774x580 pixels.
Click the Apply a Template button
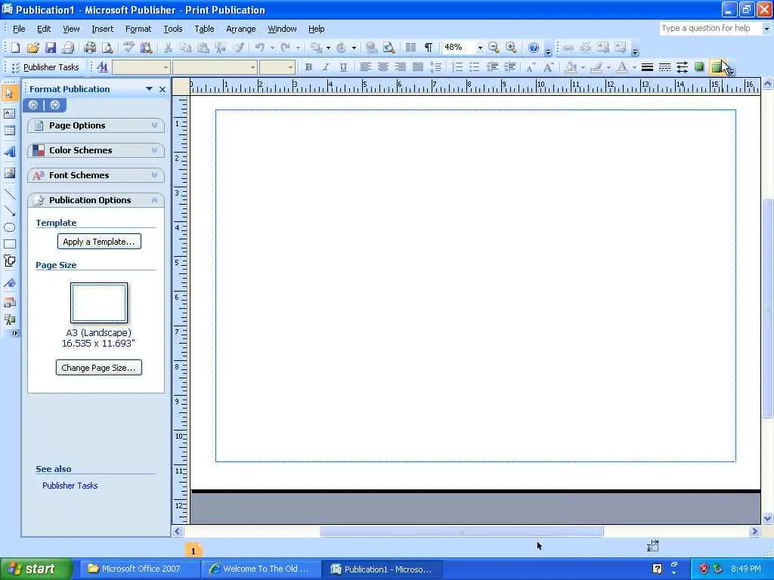click(99, 241)
